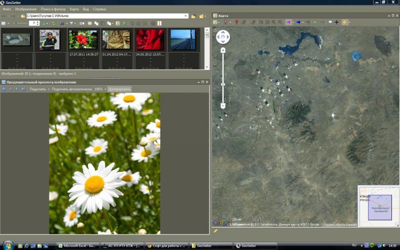400x250 pixels.
Task: Switch to the Софт для работы taskbar item
Action: [166, 246]
